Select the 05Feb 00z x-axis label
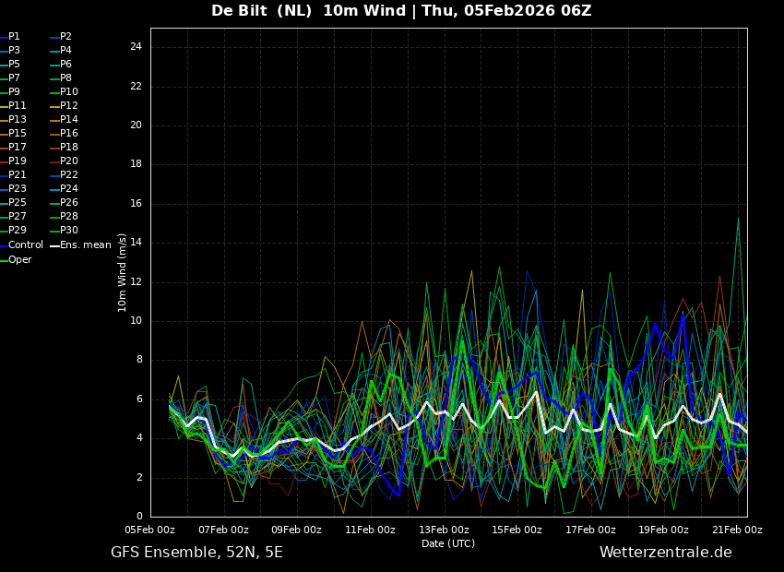The width and height of the screenshot is (784, 572). (x=150, y=530)
